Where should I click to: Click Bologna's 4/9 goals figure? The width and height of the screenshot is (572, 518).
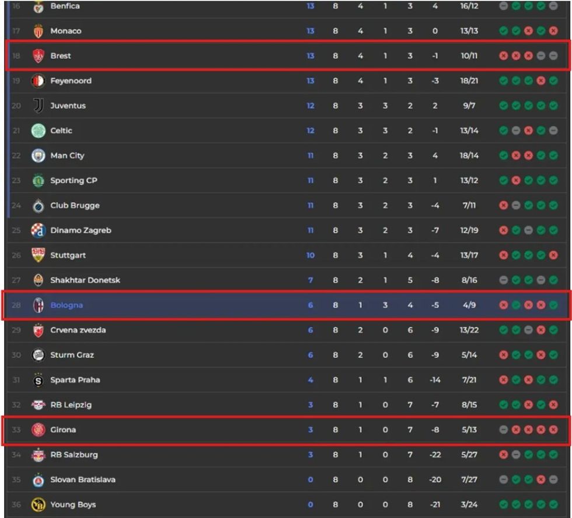(x=469, y=305)
